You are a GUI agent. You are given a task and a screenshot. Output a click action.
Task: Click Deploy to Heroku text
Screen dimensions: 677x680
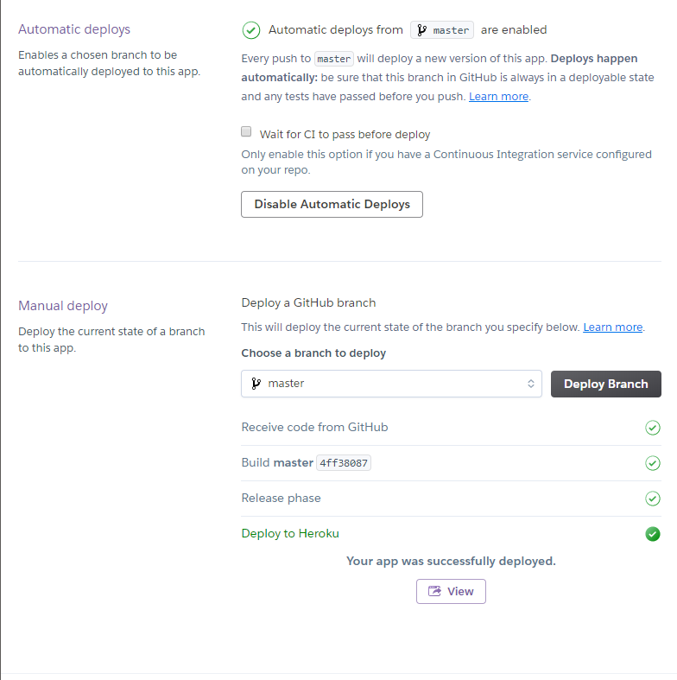tap(290, 533)
